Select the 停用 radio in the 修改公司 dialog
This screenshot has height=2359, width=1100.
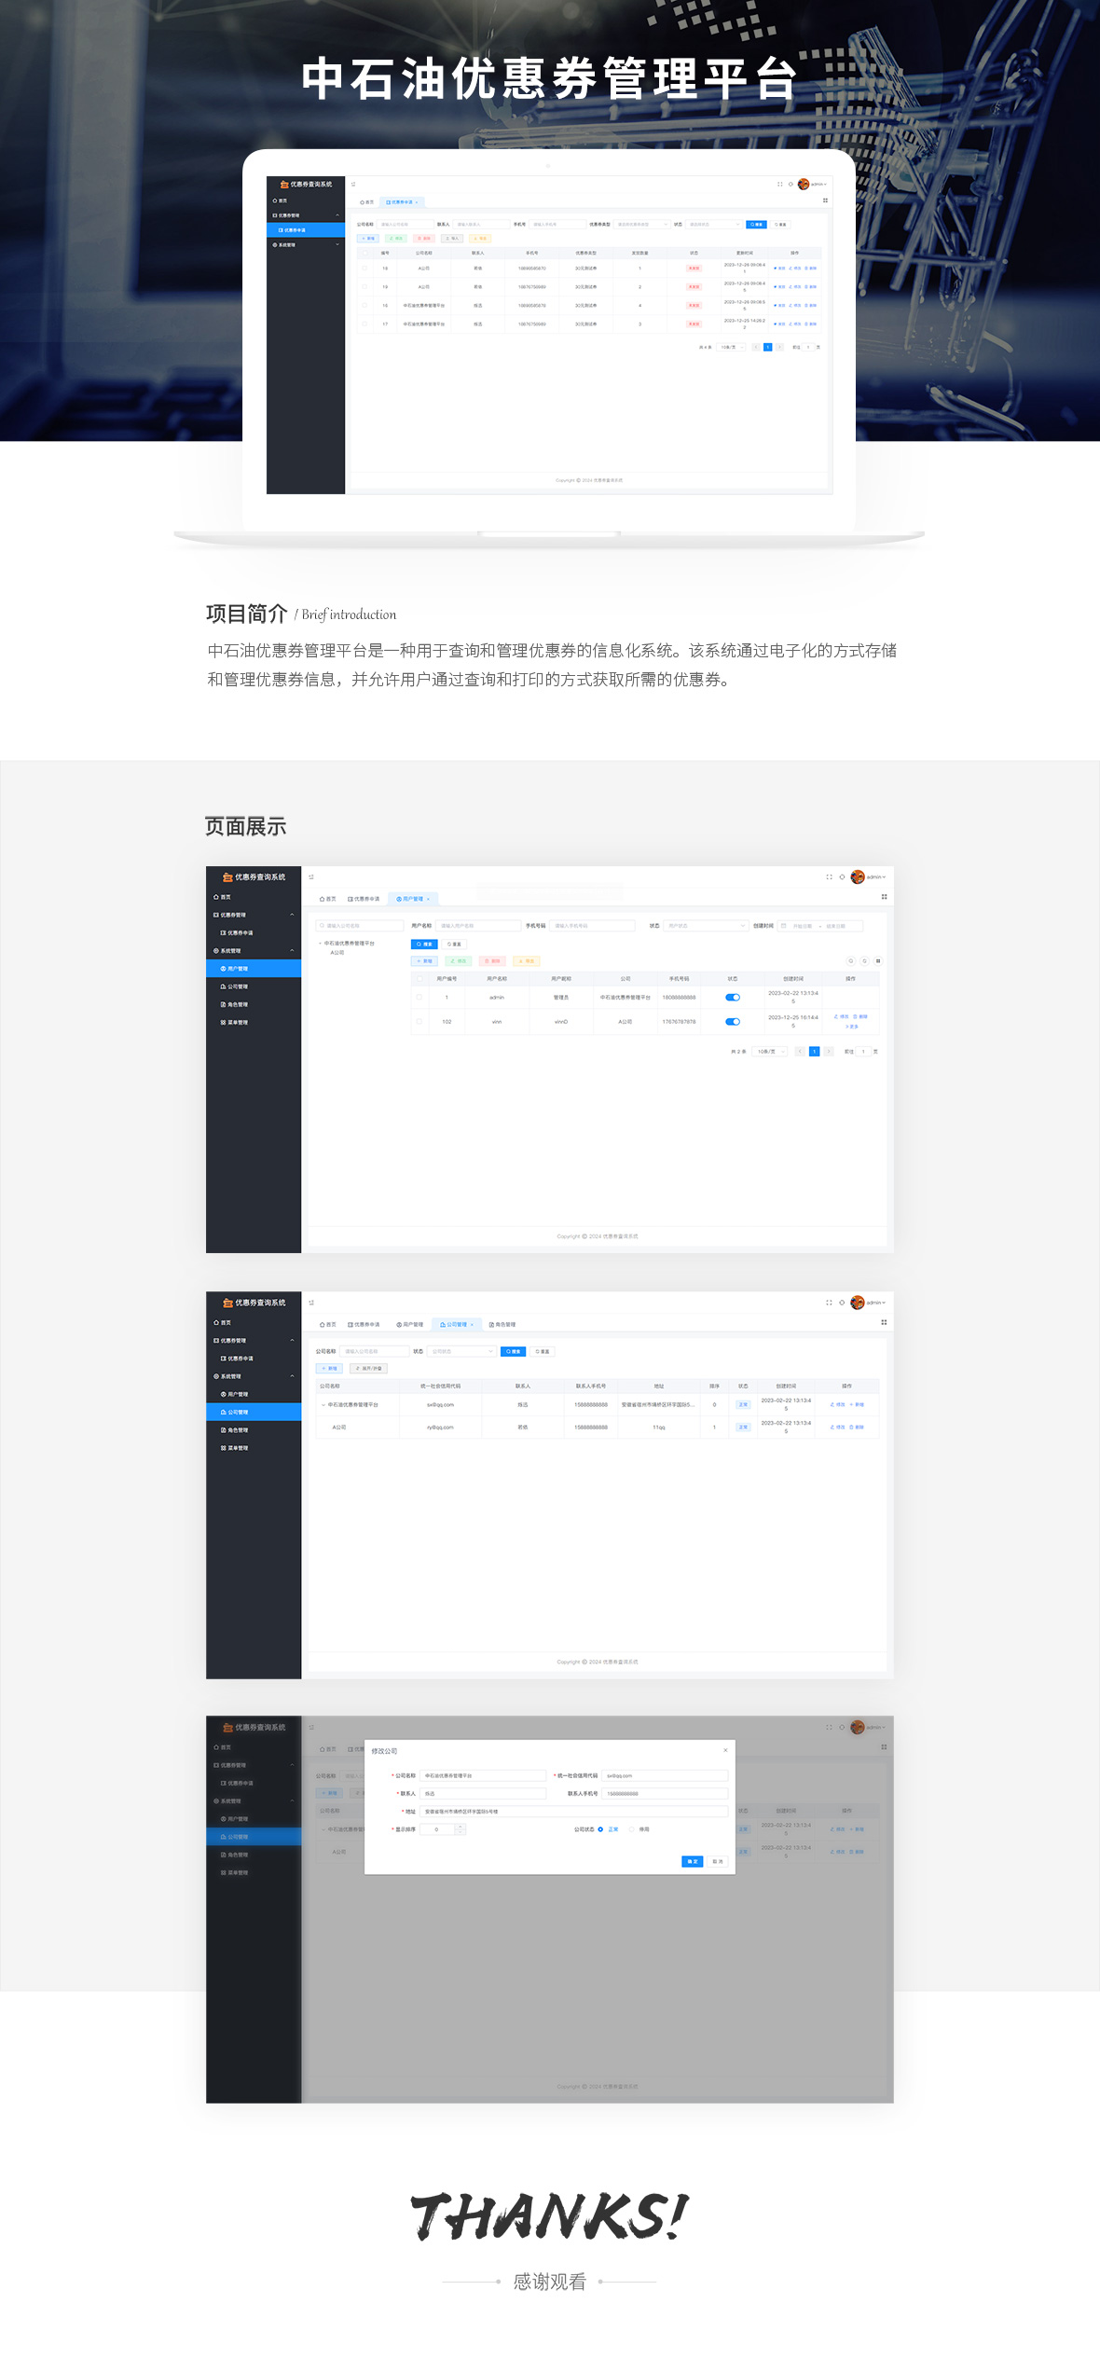click(x=632, y=1829)
